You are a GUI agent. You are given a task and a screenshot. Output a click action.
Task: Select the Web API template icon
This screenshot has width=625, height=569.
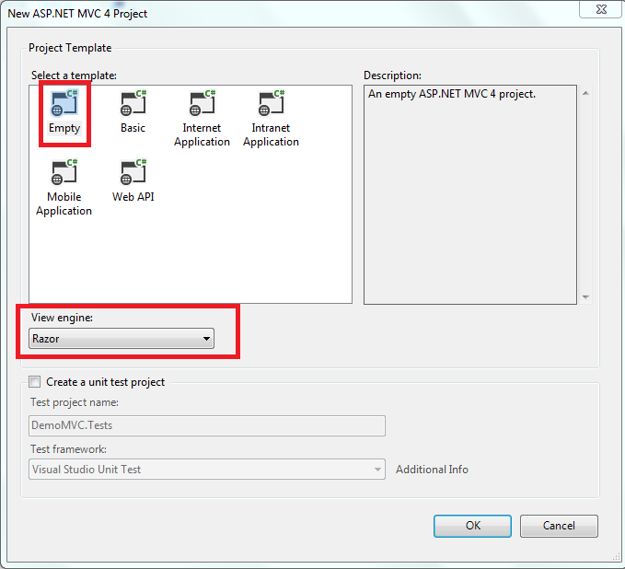tap(133, 172)
